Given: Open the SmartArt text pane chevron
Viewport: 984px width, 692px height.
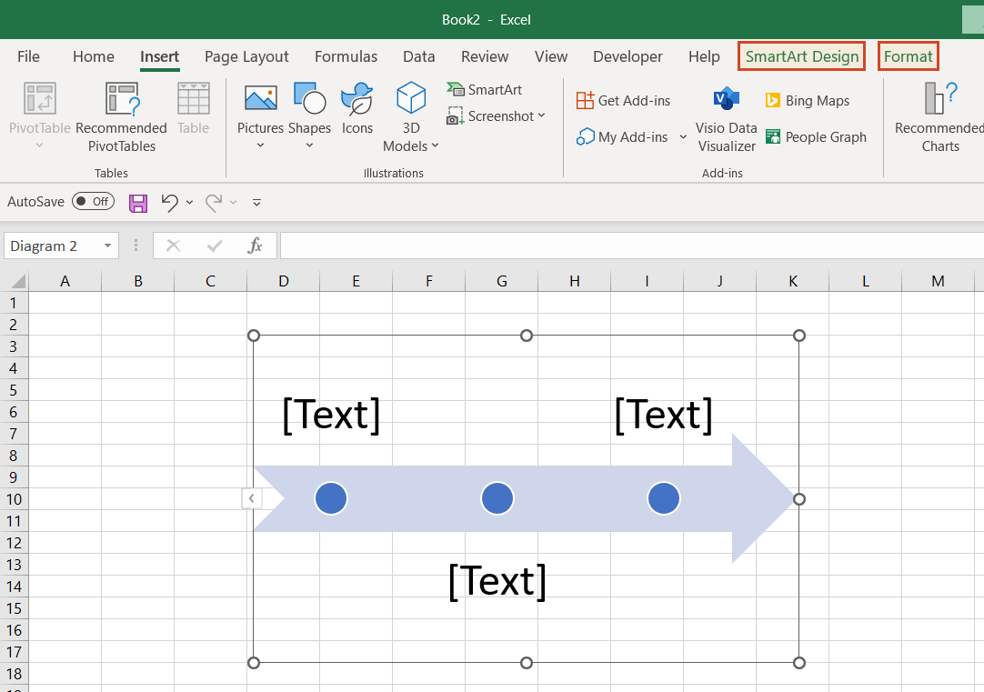Looking at the screenshot, I should (x=251, y=498).
